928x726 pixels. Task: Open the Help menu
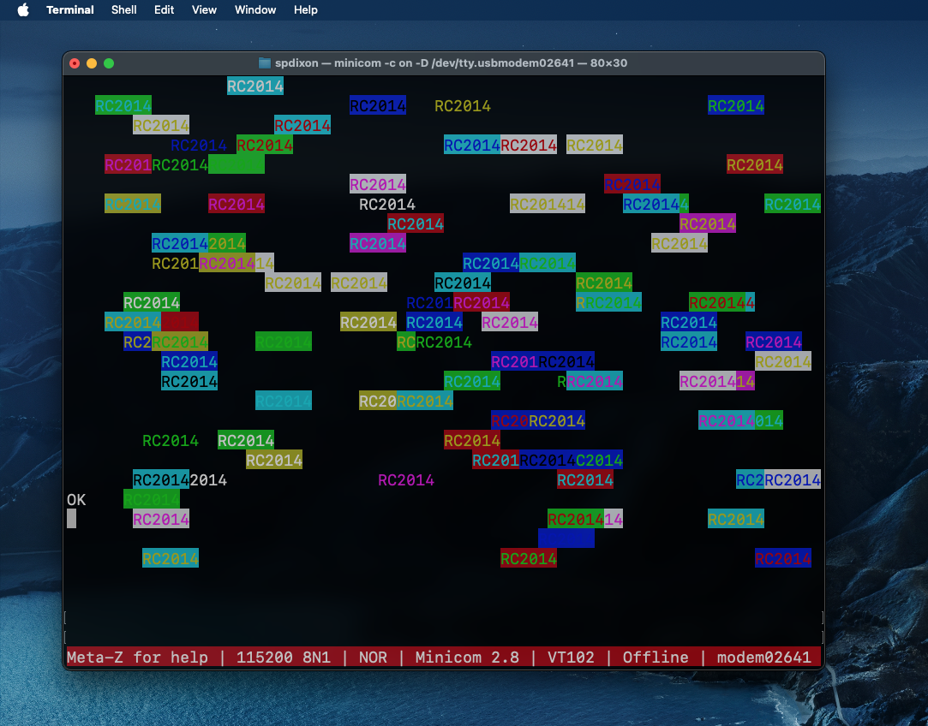click(x=305, y=10)
